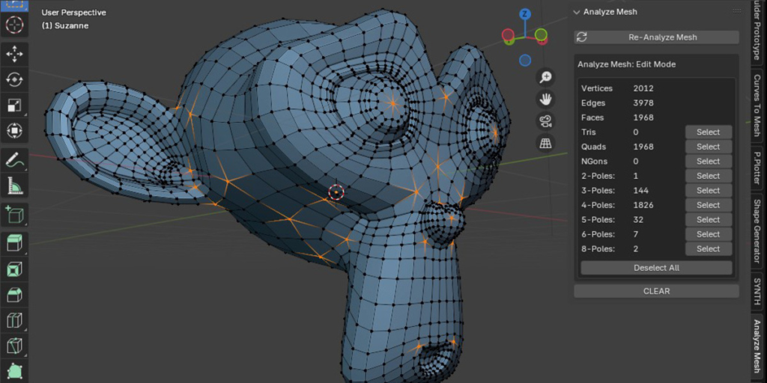767x383 pixels.
Task: Click the CLEAR button
Action: click(656, 291)
